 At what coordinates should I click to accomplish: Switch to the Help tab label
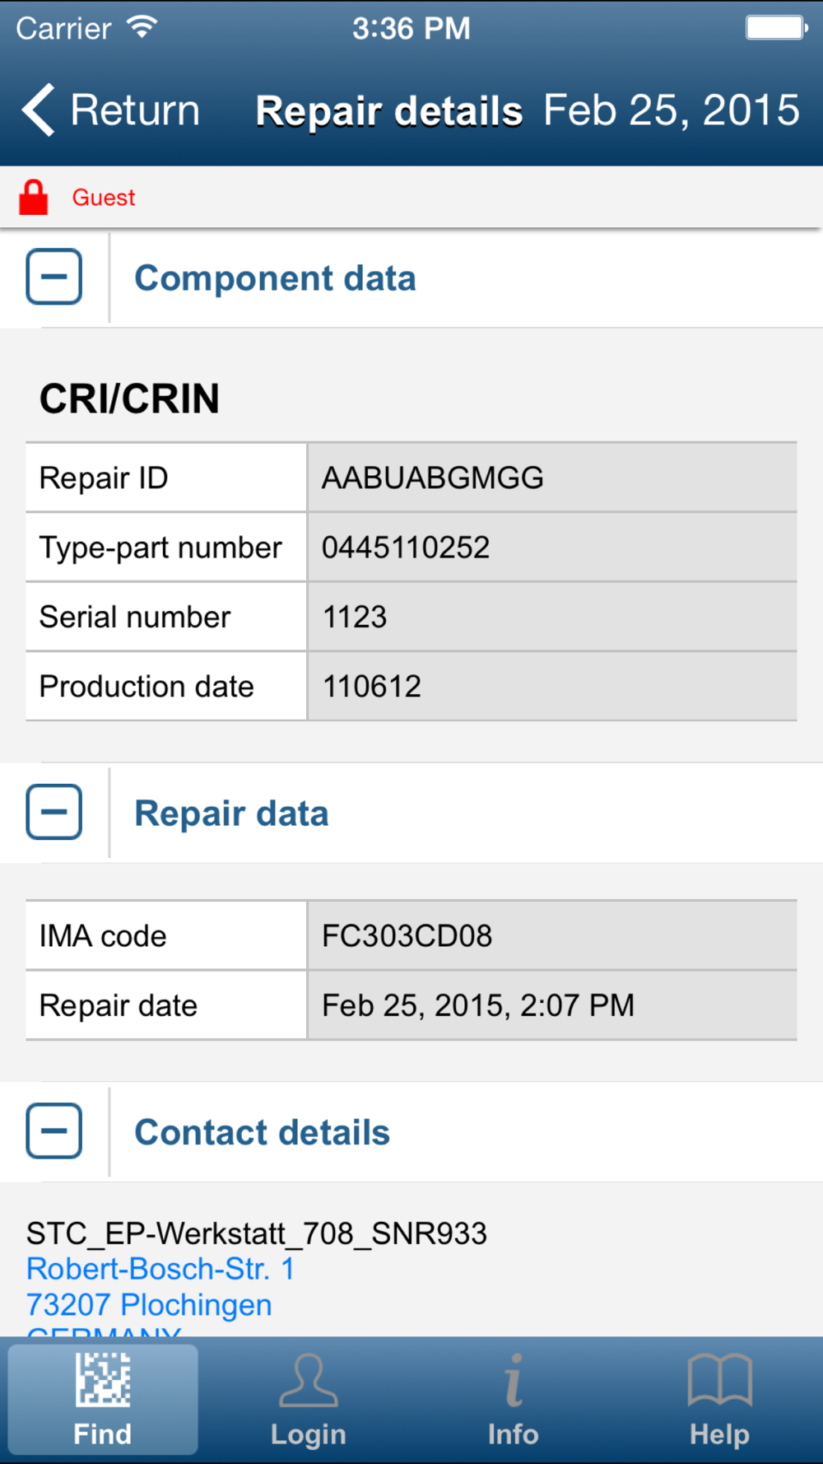[720, 1434]
